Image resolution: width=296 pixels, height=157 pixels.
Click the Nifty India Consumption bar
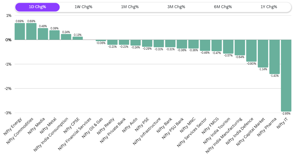click(x=66, y=37)
